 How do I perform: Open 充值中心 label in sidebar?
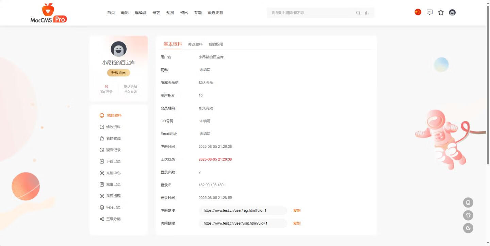pos(113,173)
